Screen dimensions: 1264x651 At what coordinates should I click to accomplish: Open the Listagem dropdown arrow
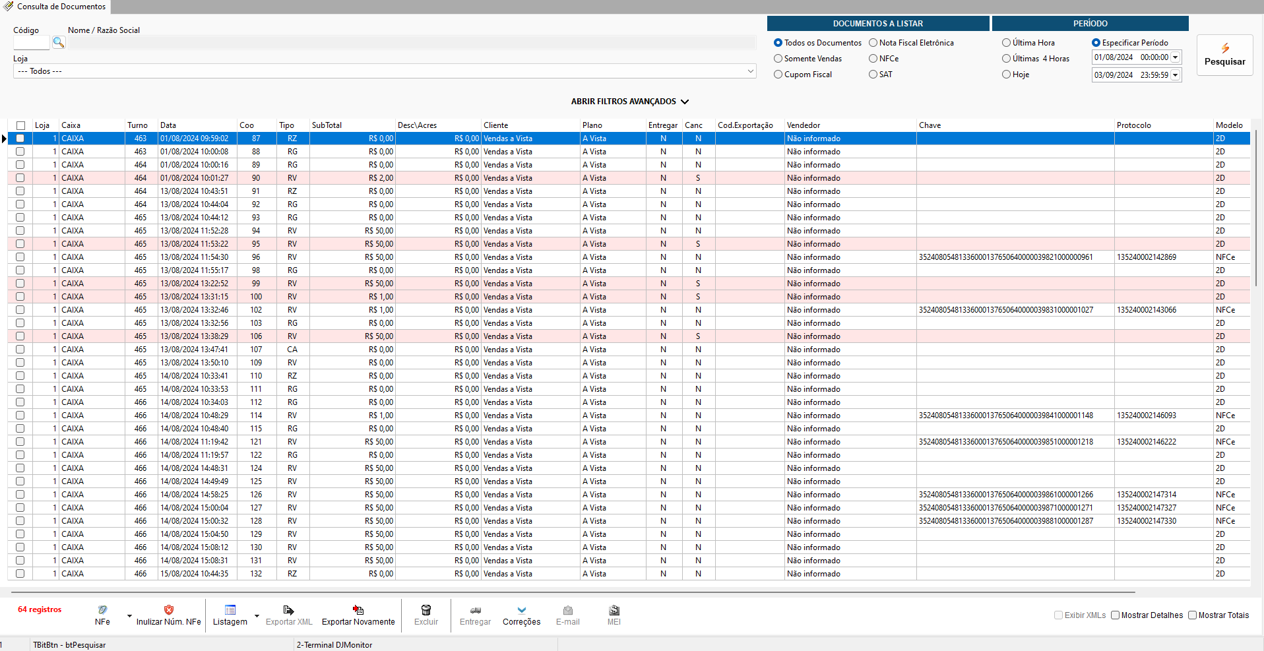pos(257,615)
